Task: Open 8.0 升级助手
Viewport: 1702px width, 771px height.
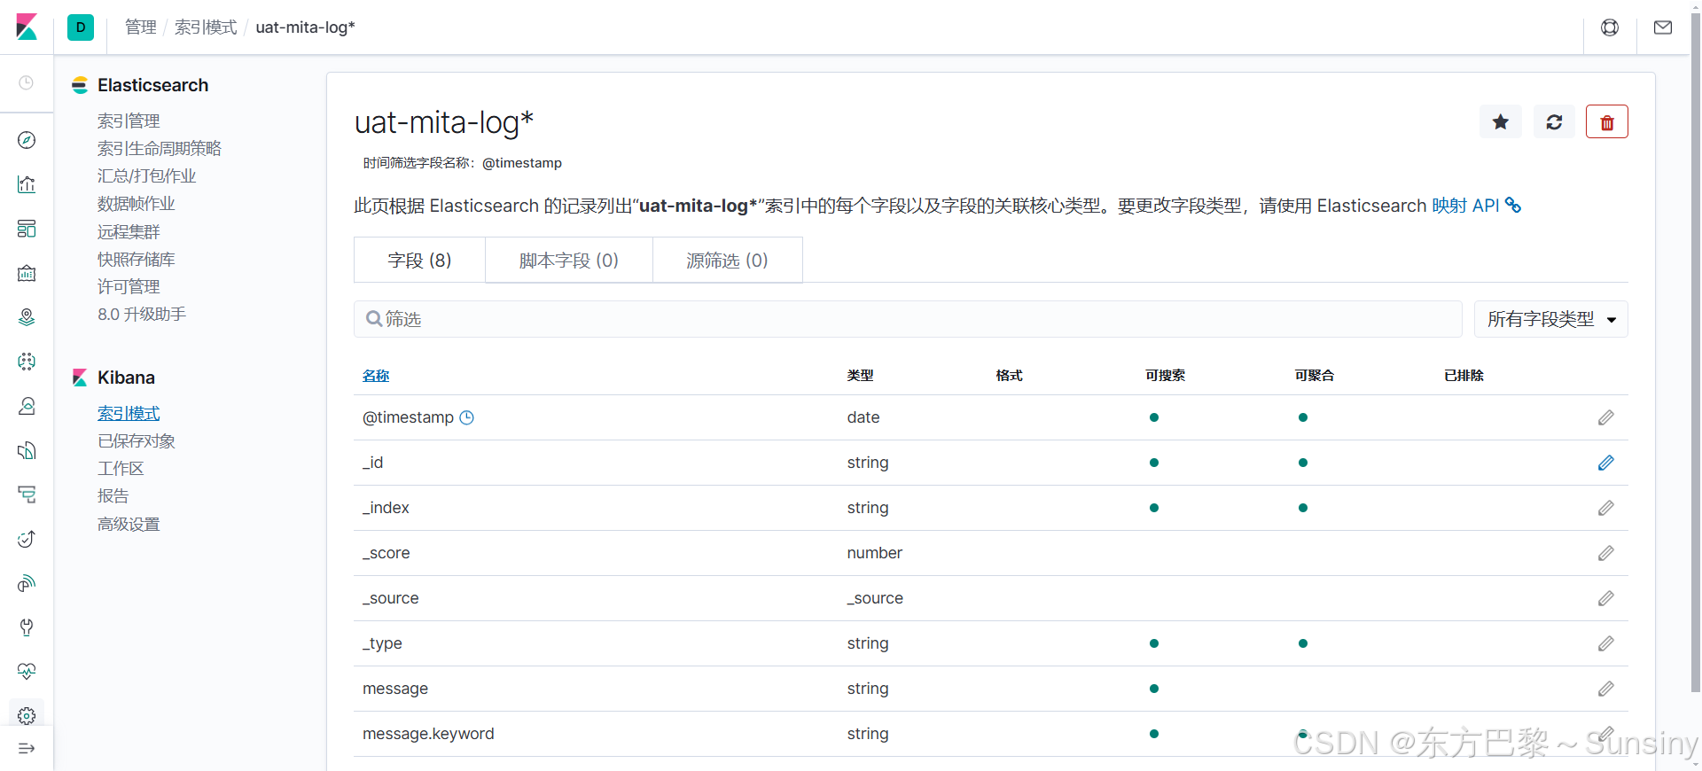Action: tap(142, 314)
